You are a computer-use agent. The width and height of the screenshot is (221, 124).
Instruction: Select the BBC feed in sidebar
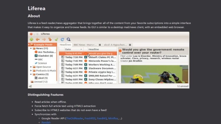click(x=40, y=59)
